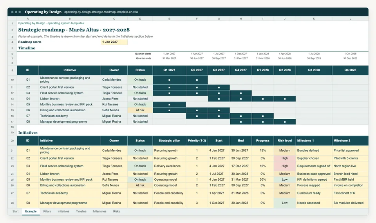Open the Milestones sheet tab
The image size is (376, 223).
99,212
